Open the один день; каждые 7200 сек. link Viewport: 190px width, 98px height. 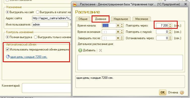click(x=29, y=57)
